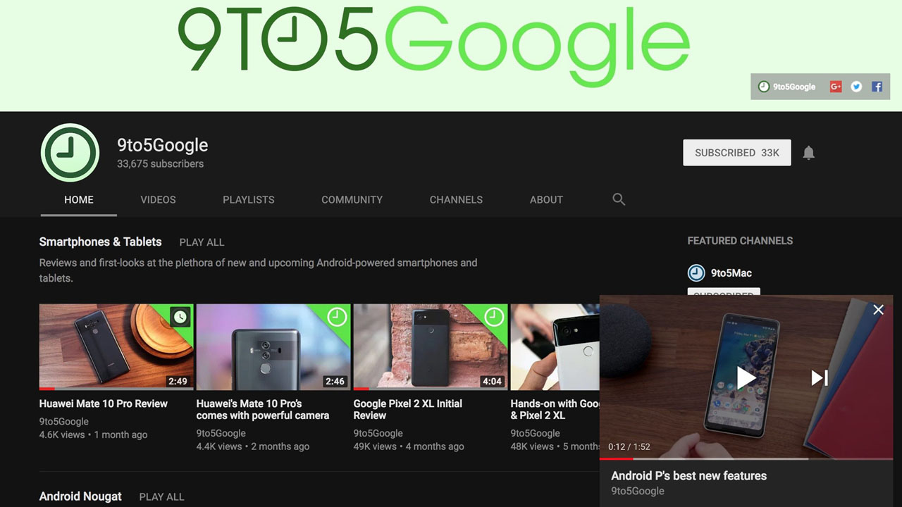
Task: Add Huawei Mate 10 Pro Review to Watch Later
Action: tap(180, 317)
